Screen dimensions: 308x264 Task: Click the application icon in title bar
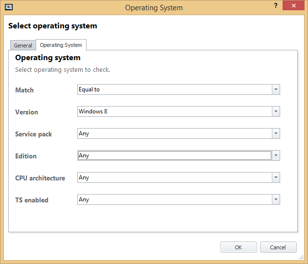[x=9, y=7]
